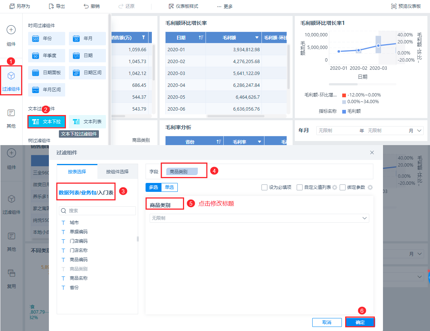Switch to the 按组件选择 tab
The height and width of the screenshot is (331, 430).
point(117,172)
